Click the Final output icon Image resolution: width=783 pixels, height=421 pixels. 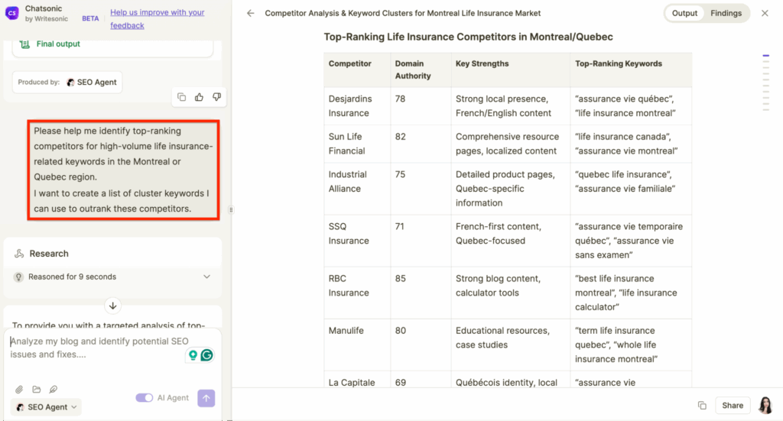(24, 44)
